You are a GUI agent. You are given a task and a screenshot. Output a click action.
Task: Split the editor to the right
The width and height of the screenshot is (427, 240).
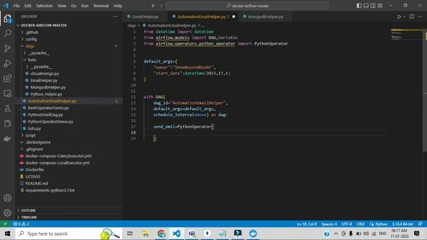(412, 17)
